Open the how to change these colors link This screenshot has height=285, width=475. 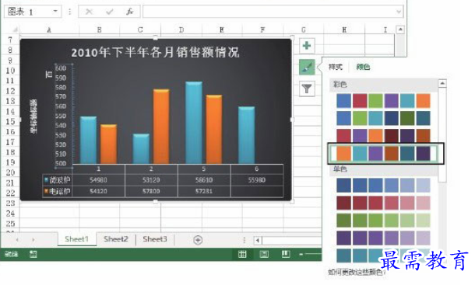357,273
